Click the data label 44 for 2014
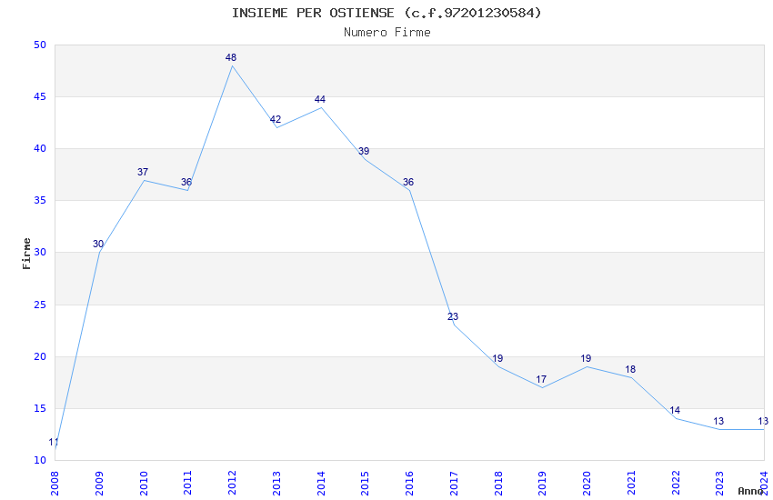 click(x=320, y=99)
